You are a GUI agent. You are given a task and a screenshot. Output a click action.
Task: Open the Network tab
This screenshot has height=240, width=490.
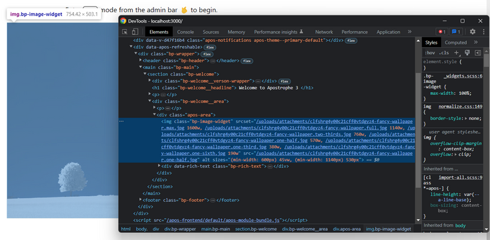click(324, 32)
